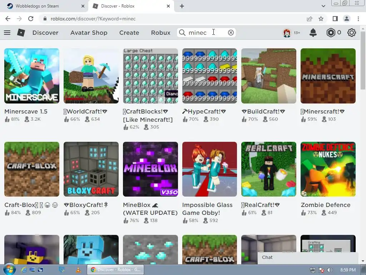The width and height of the screenshot is (366, 275).
Task: Open the Minerscave 1.5 game thumbnail
Action: pos(32,76)
